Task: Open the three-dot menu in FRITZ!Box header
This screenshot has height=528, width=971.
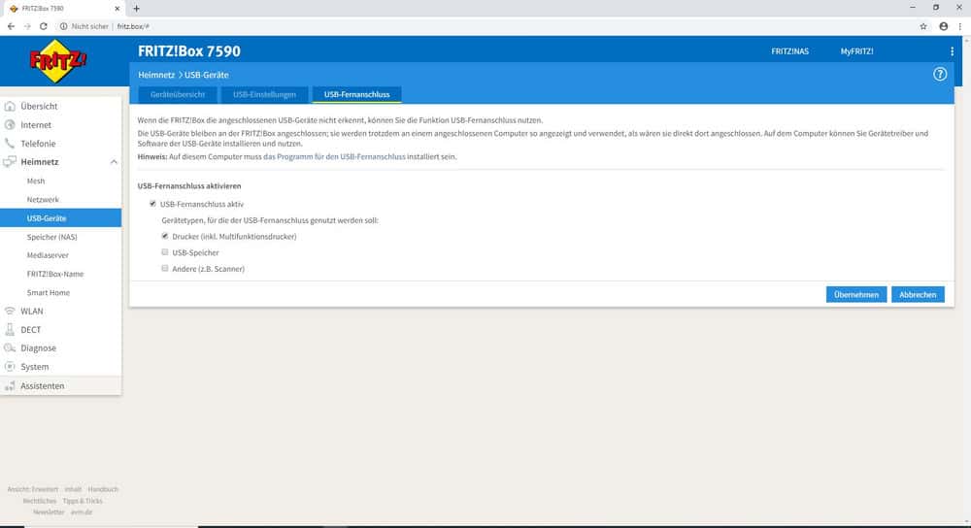Action: pos(952,51)
